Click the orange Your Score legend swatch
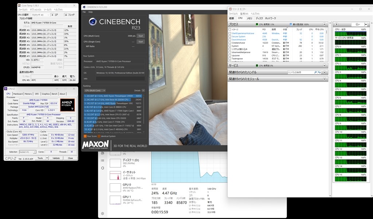The width and height of the screenshot is (373, 219). coord(85,136)
